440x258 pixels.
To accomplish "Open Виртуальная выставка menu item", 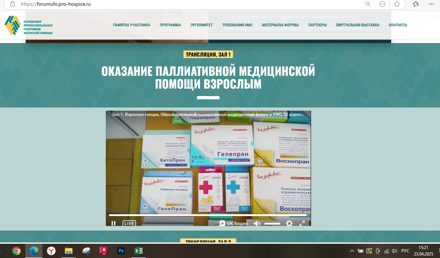I will [358, 25].
